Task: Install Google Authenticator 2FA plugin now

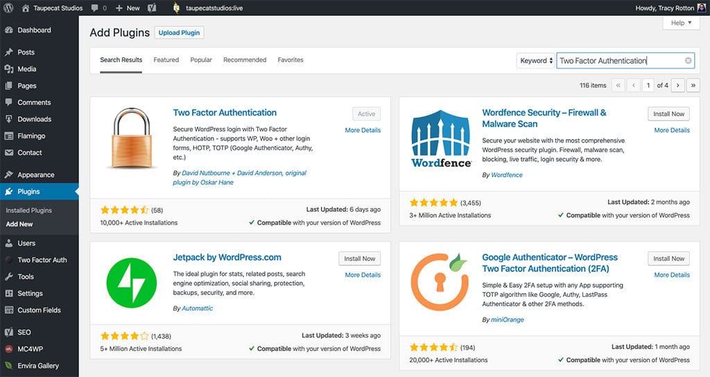Action: click(669, 259)
